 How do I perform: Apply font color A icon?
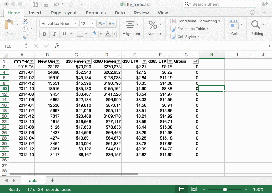coord(108,34)
